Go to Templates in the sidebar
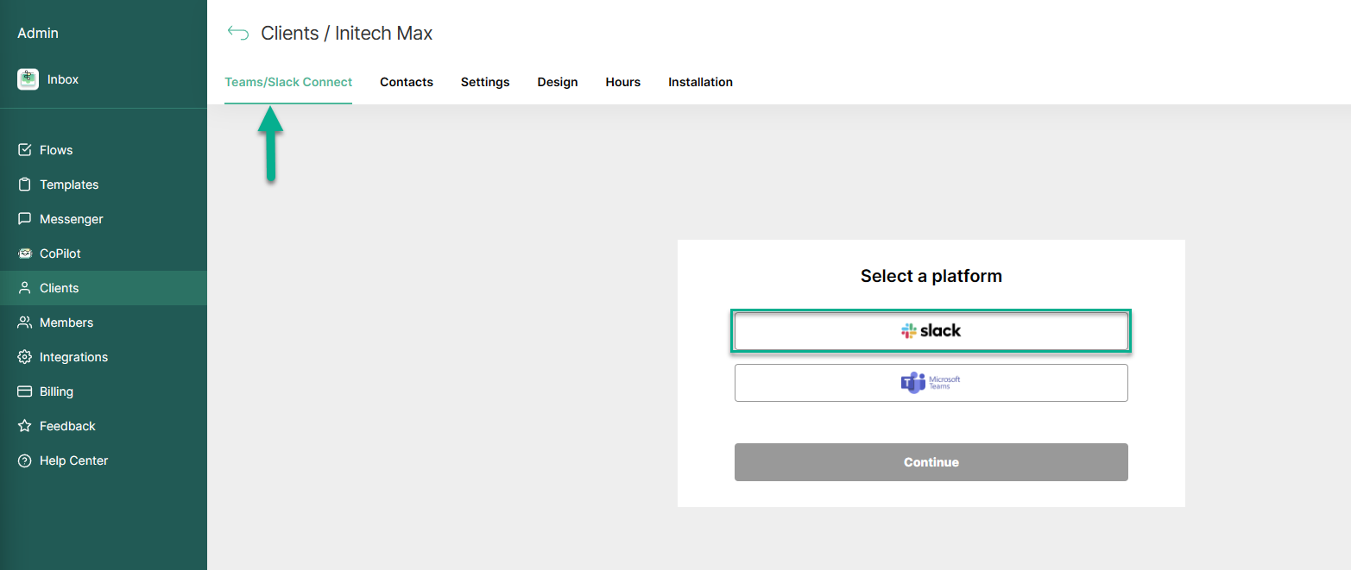 click(104, 185)
